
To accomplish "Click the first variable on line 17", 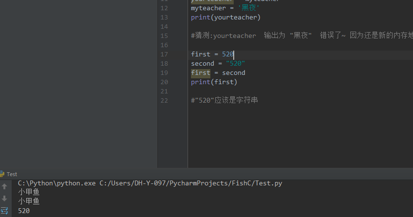I will click(201, 54).
